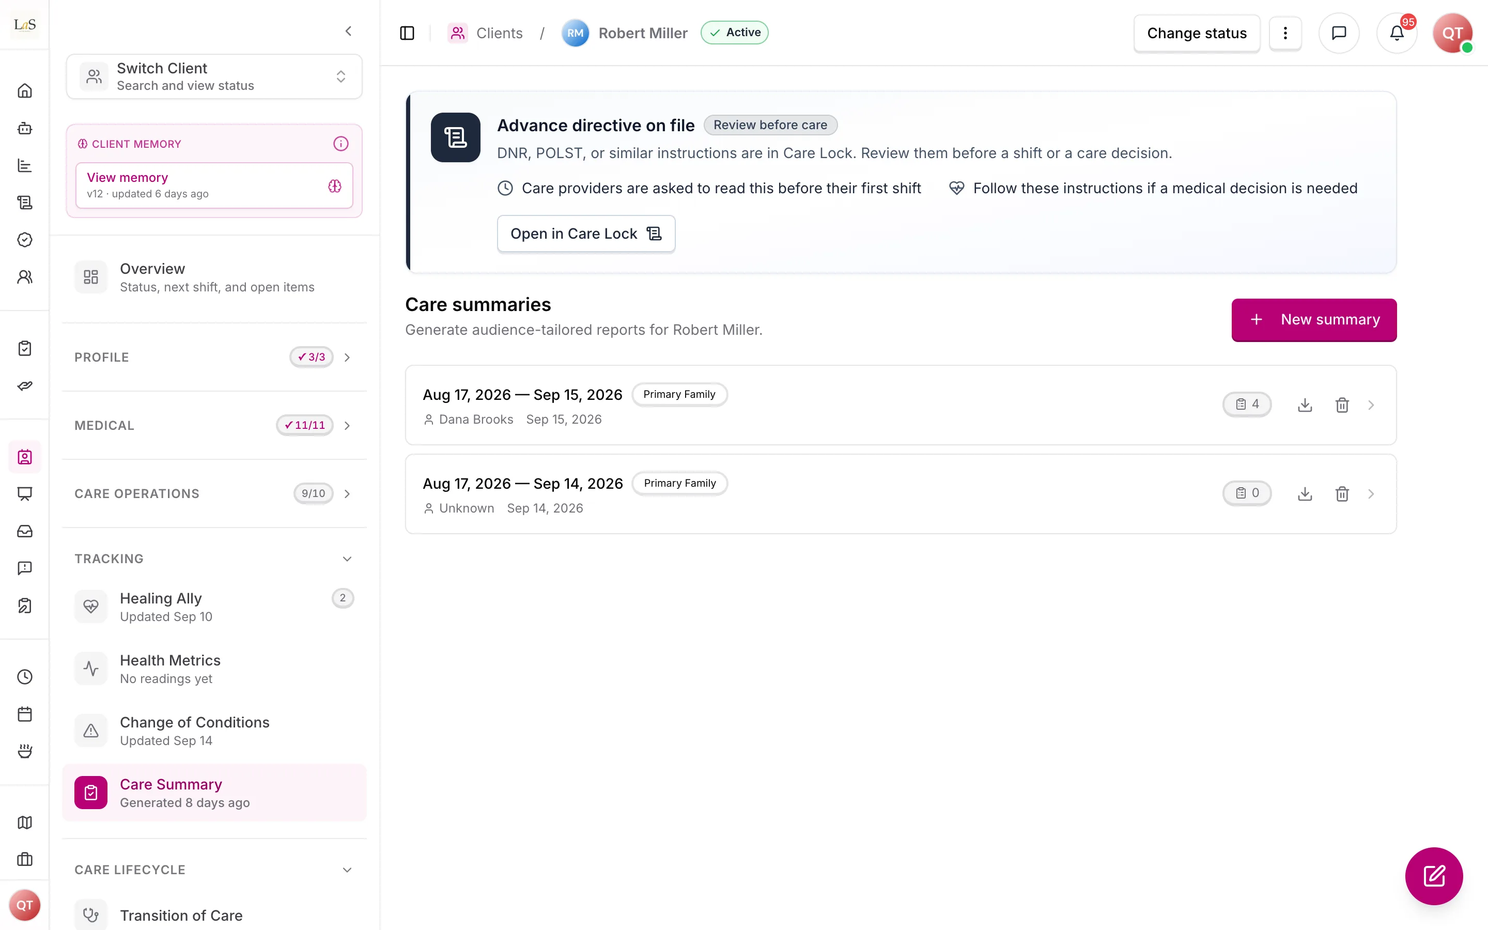
Task: Click the New summary button
Action: 1314,320
